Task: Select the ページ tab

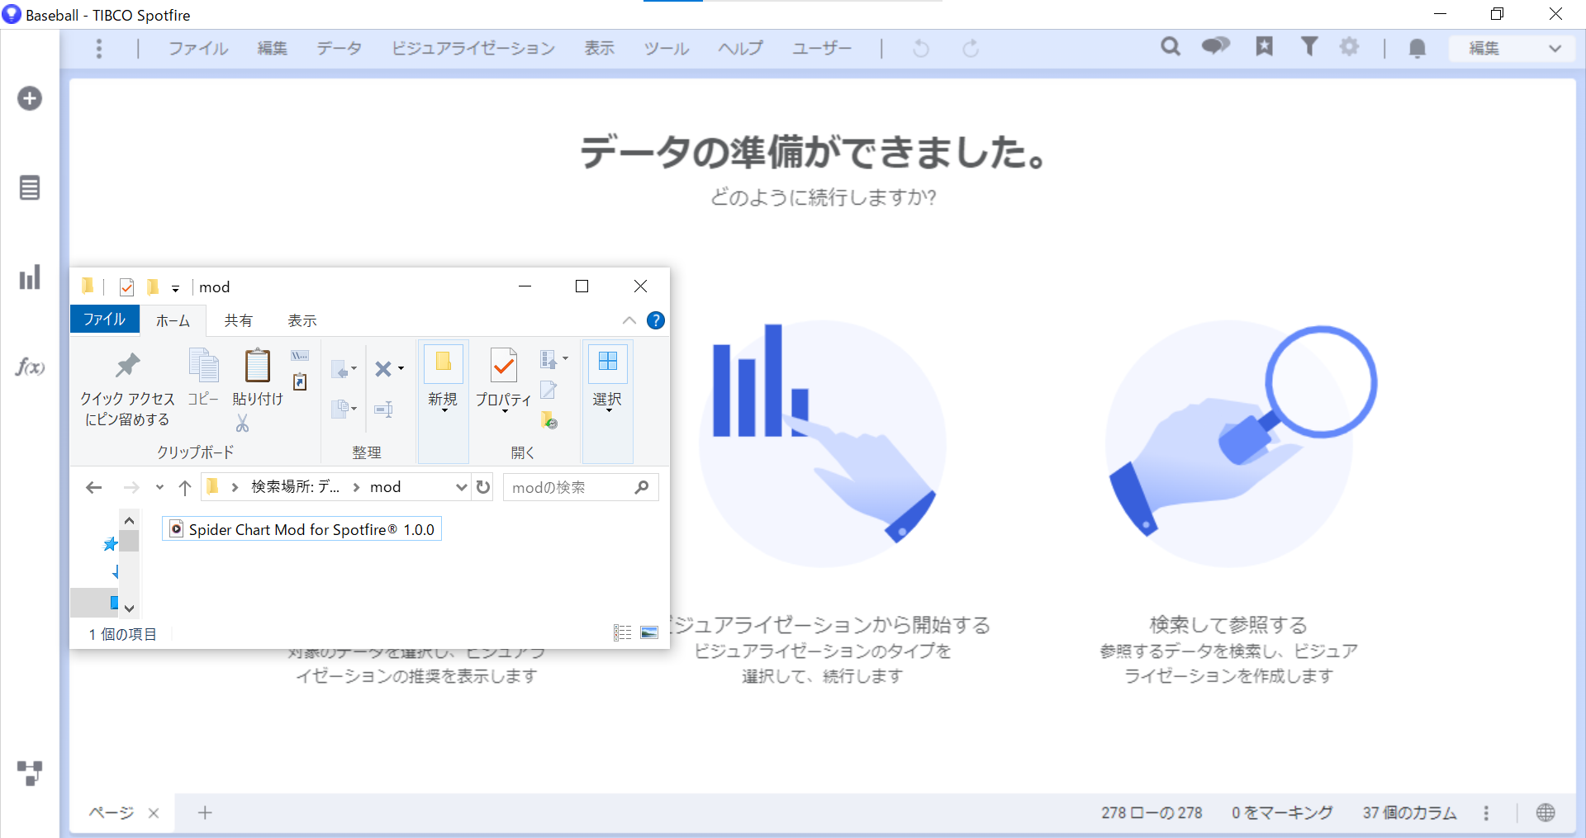Action: point(112,812)
